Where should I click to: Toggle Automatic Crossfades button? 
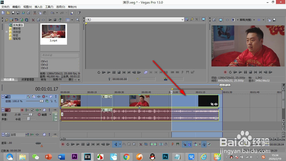pos(190,144)
